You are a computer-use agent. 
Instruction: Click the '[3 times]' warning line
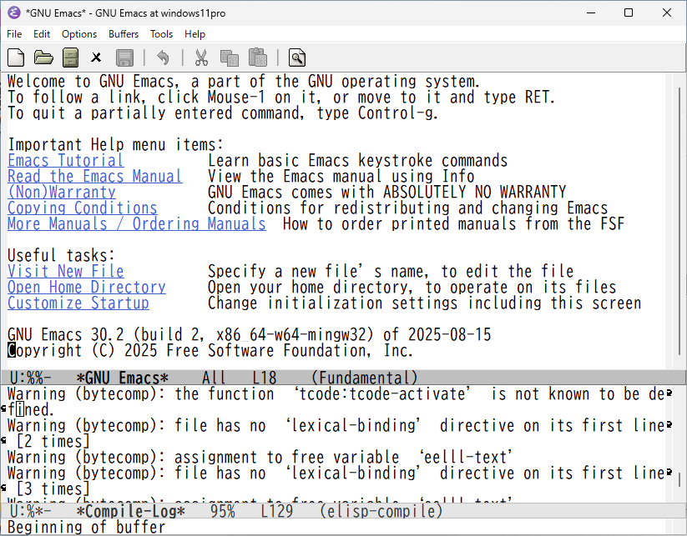[53, 488]
